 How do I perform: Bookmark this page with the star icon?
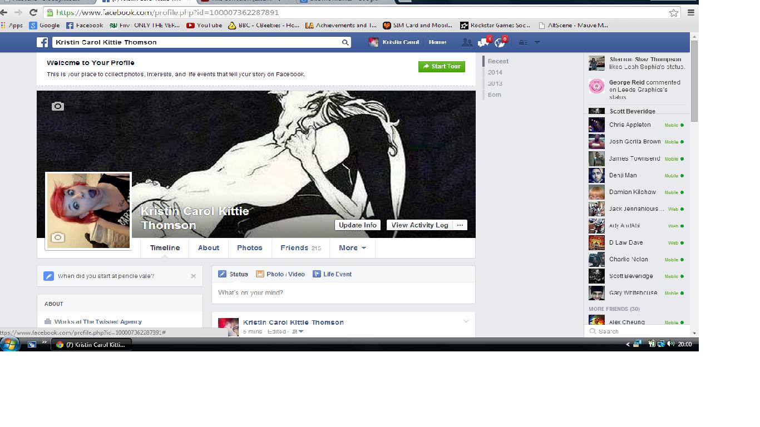pyautogui.click(x=673, y=12)
